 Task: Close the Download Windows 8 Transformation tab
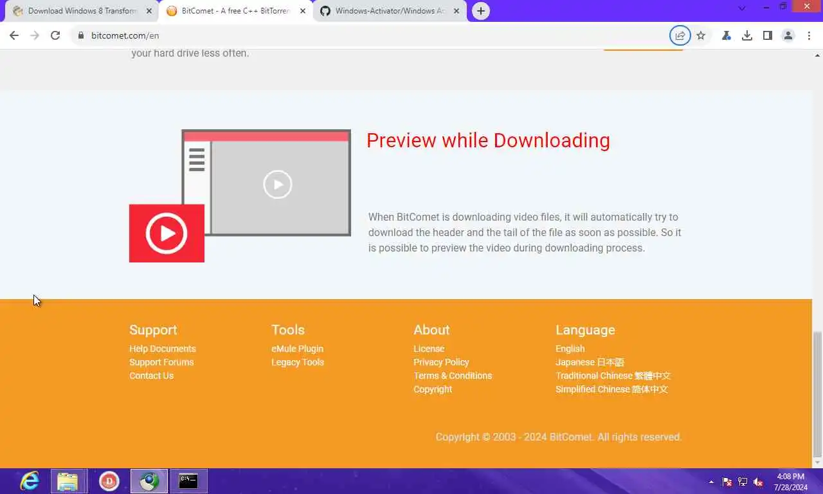tap(149, 11)
